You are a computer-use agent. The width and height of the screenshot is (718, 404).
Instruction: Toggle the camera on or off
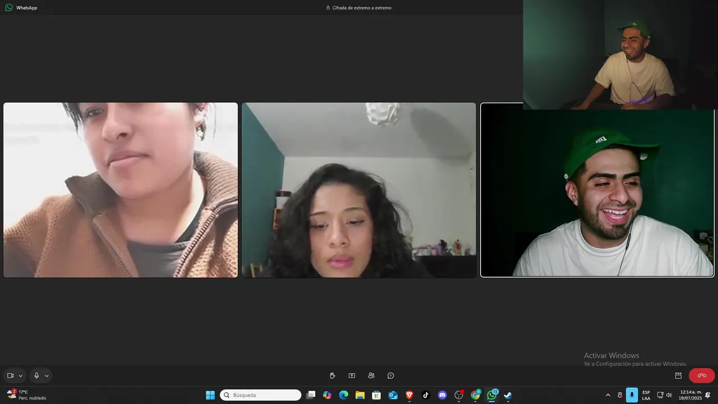10,375
